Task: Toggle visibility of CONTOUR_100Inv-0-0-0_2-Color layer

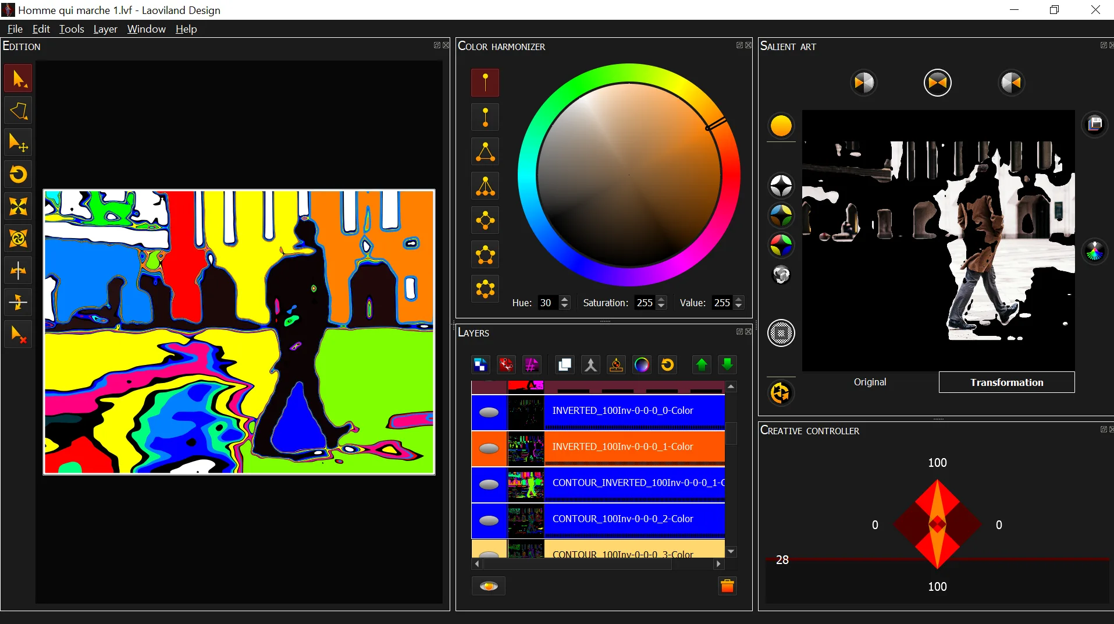Action: tap(489, 520)
